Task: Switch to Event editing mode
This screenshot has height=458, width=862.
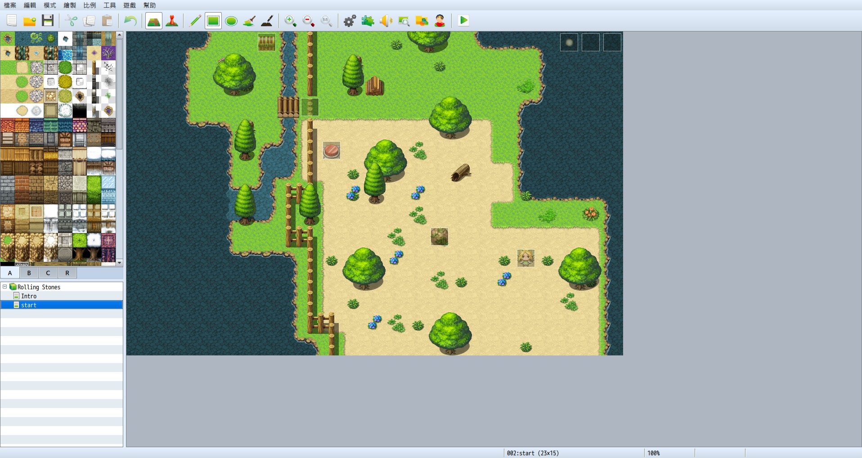Action: (171, 21)
